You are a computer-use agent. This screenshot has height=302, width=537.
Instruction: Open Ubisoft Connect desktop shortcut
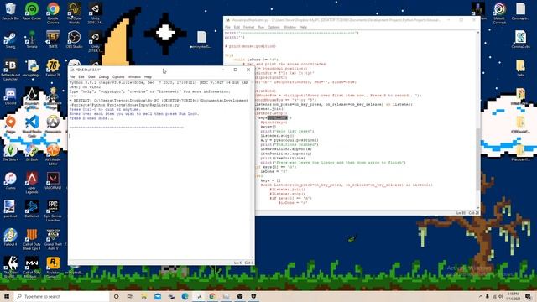(x=499, y=13)
